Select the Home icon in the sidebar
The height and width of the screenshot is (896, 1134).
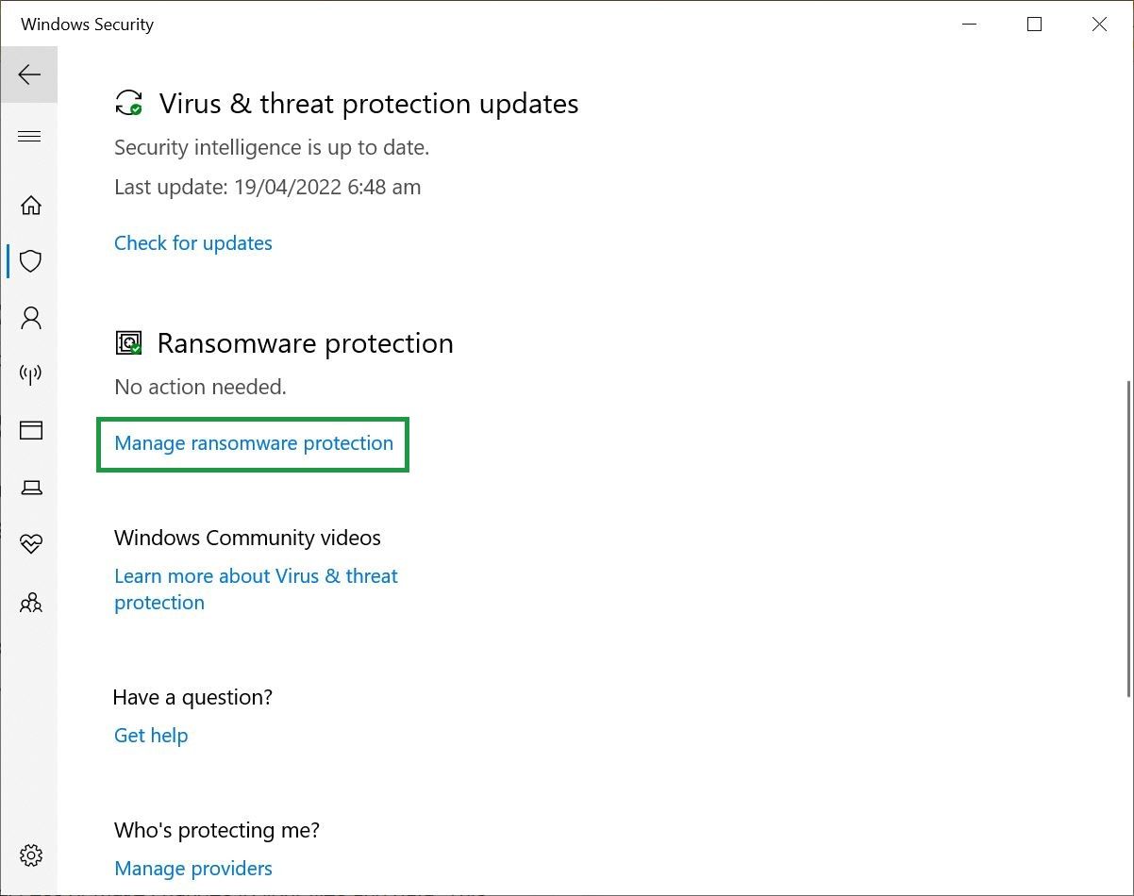click(x=30, y=205)
